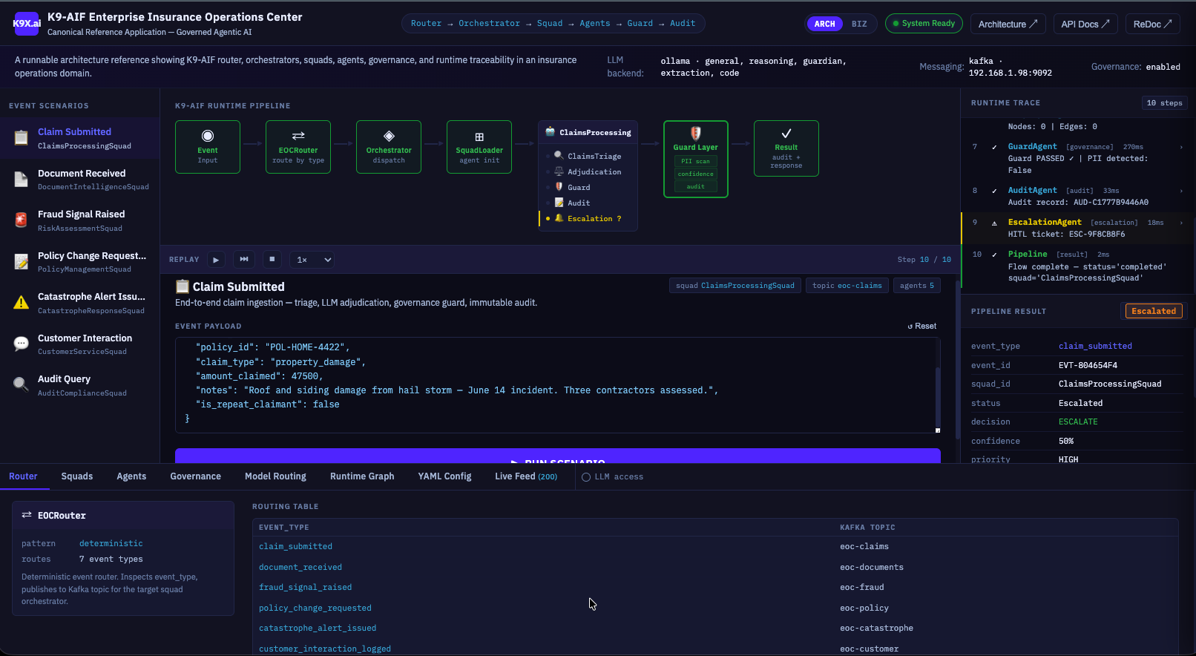This screenshot has width=1196, height=656.
Task: Click the SquadLoader agent init node
Action: pyautogui.click(x=479, y=147)
